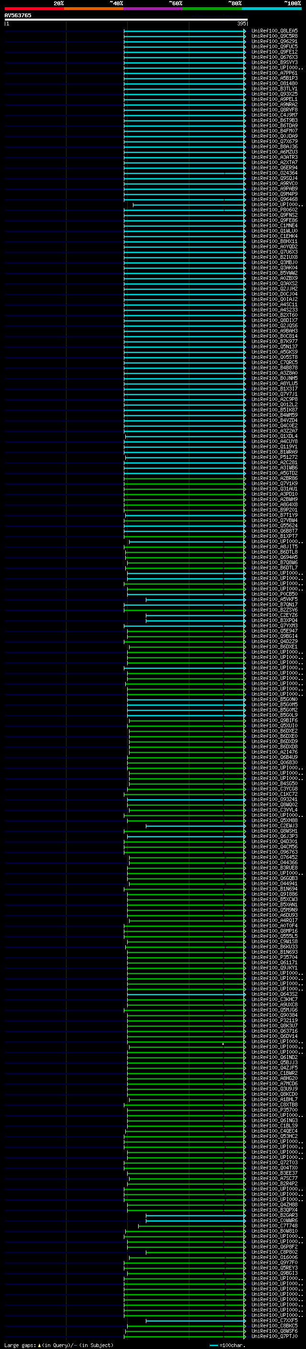306x1349 pixels.
Task: Open hit UniRef100_Q96291
Action: 274,41
